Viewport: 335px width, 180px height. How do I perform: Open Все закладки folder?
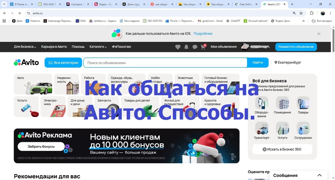click(x=322, y=21)
